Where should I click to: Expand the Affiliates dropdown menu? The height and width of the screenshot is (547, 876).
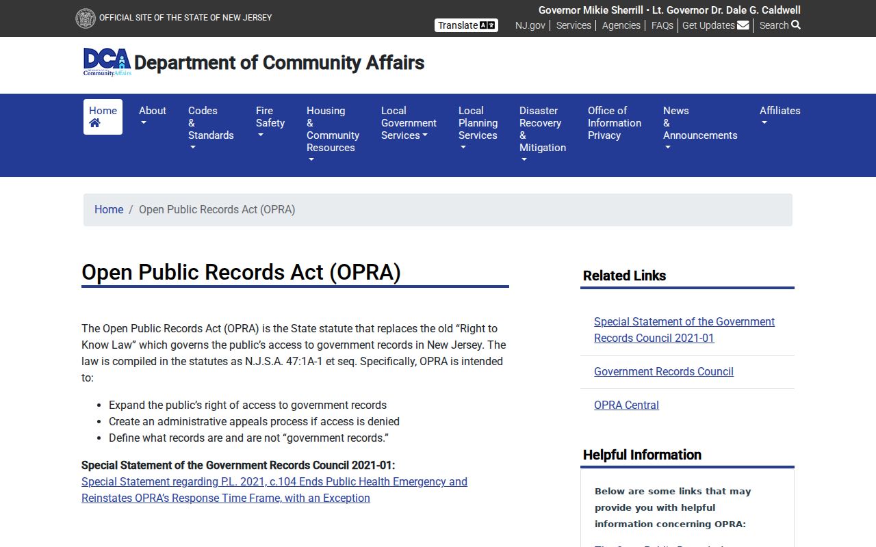(x=780, y=116)
